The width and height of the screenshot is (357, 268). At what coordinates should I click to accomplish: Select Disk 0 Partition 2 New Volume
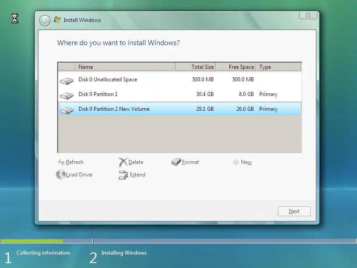point(180,109)
